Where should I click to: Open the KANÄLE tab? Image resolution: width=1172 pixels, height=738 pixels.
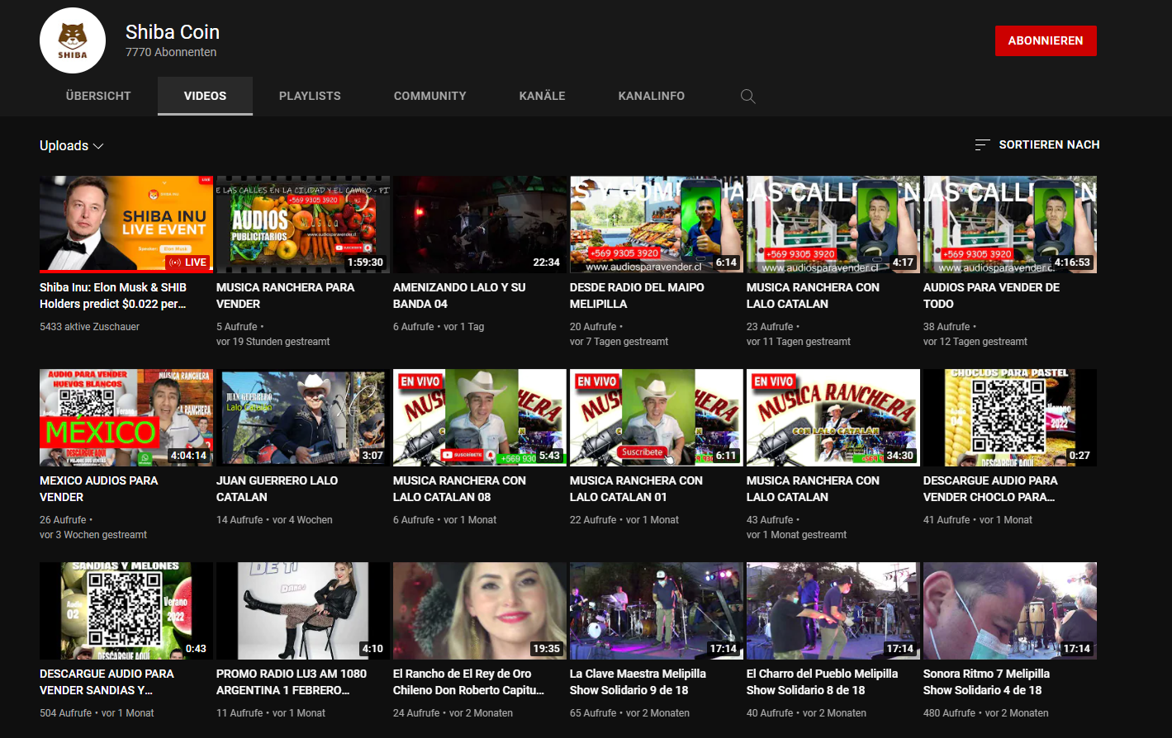(x=542, y=96)
